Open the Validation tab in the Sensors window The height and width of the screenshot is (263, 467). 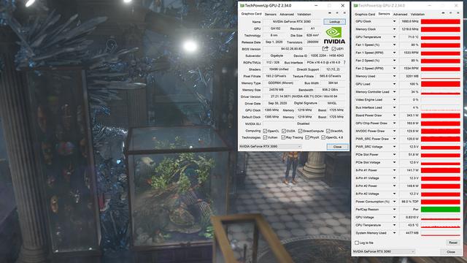point(417,14)
